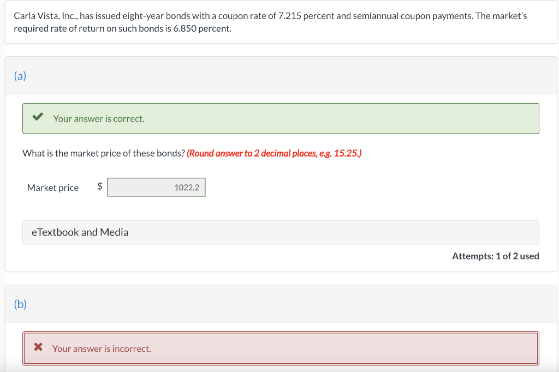This screenshot has width=559, height=372.
Task: Click the 'Attempts: 1 of 2 used' text
Action: coord(495,256)
